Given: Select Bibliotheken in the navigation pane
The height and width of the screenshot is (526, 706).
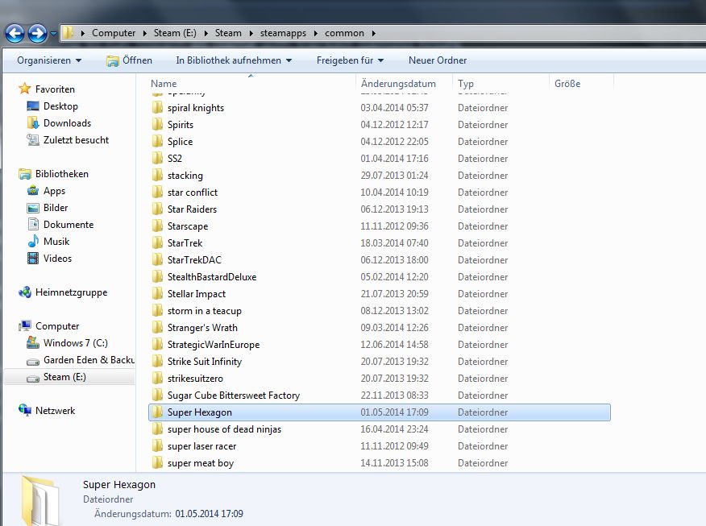Looking at the screenshot, I should pyautogui.click(x=62, y=174).
